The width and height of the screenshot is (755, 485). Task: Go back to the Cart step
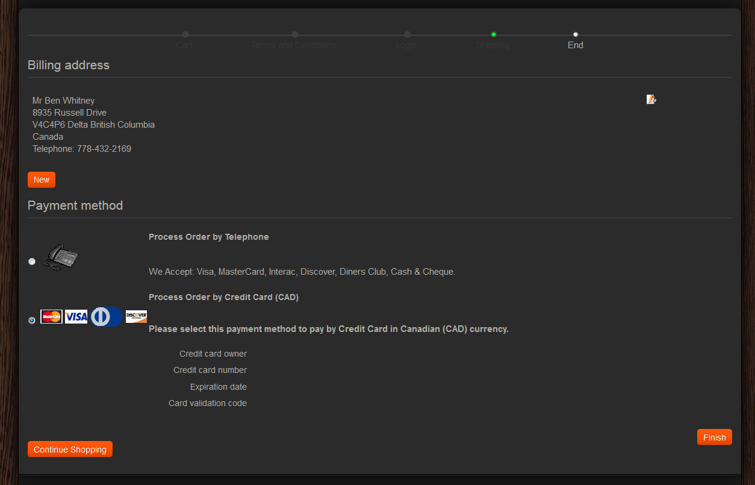pos(184,45)
